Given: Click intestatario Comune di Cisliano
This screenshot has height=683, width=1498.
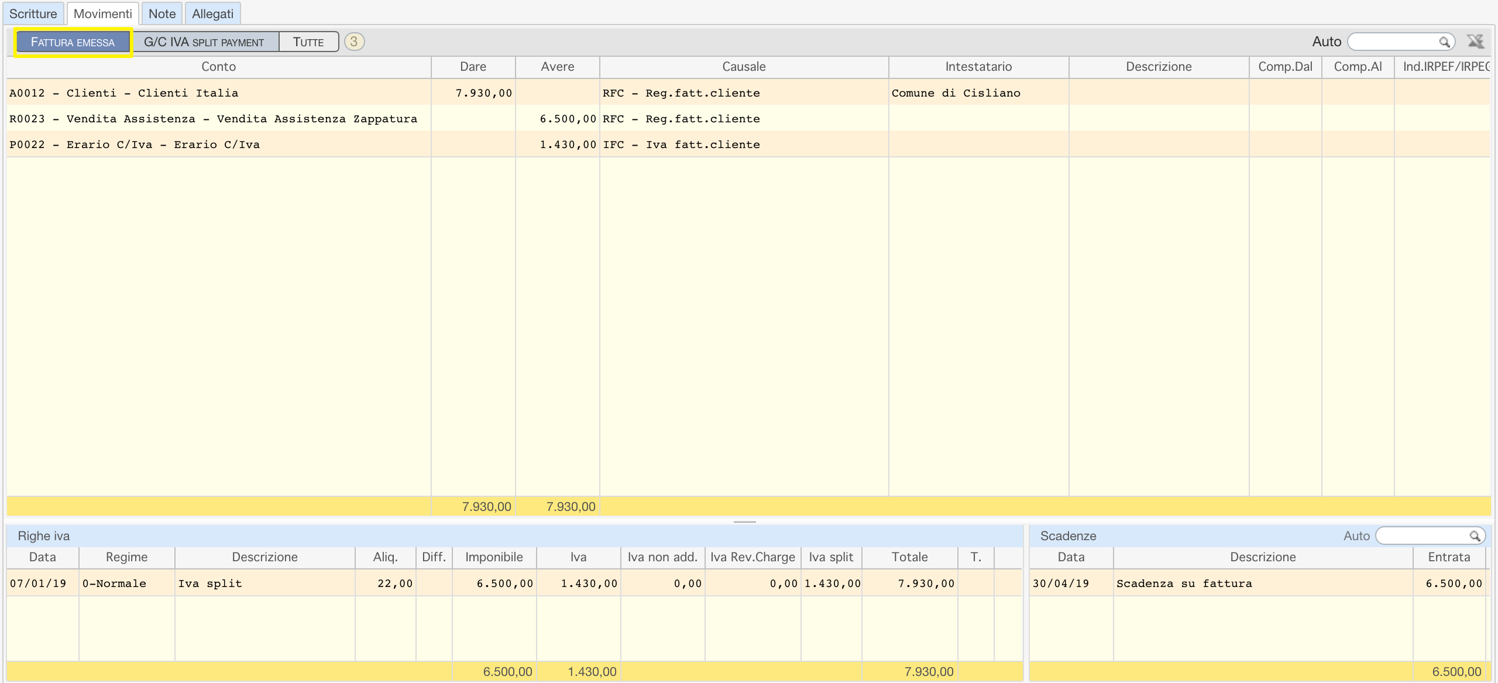Looking at the screenshot, I should coord(956,93).
